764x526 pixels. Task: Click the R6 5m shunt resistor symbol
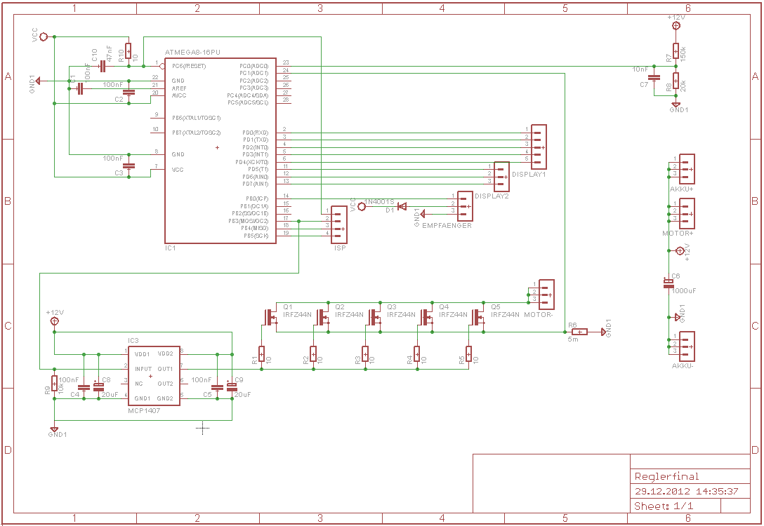(579, 332)
